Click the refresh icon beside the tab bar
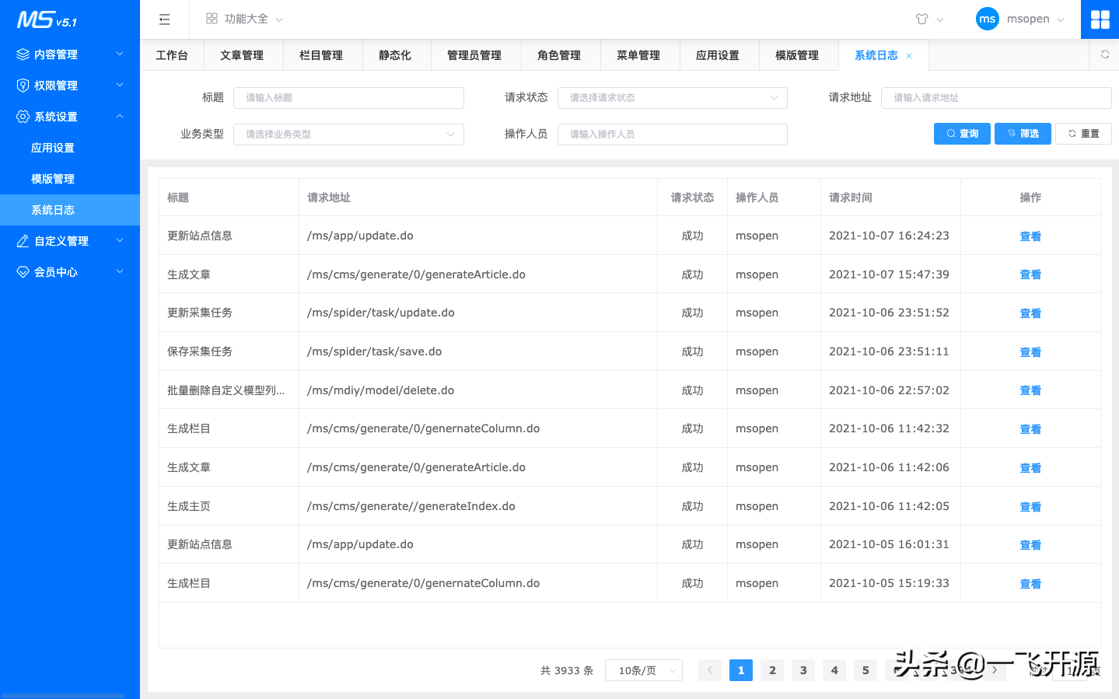1119x699 pixels. click(x=1104, y=54)
